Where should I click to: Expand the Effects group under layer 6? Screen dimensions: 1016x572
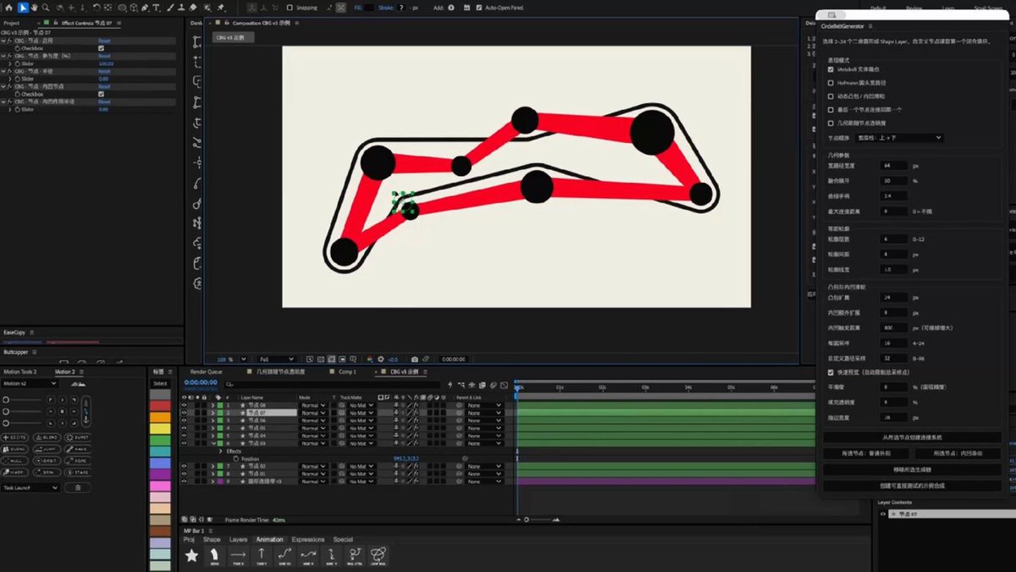click(221, 451)
